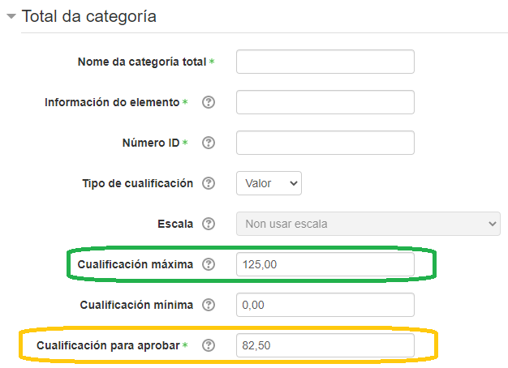
Task: Click the Cualificación para aprobar field
Action: tap(325, 345)
